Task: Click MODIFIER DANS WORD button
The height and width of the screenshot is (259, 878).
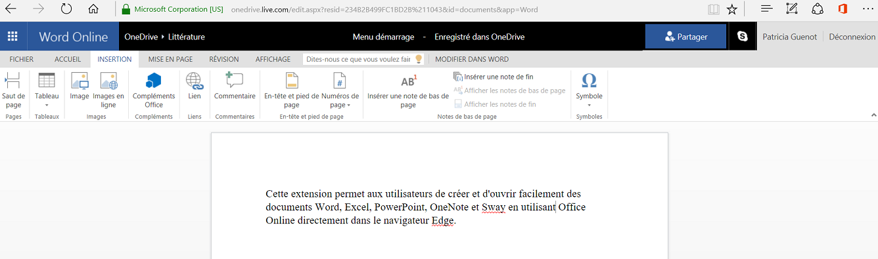Action: pos(472,59)
